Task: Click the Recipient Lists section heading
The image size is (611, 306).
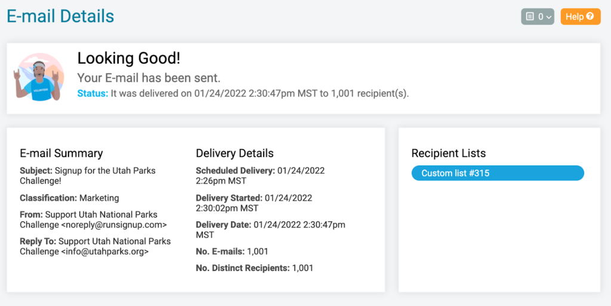Action: click(449, 153)
